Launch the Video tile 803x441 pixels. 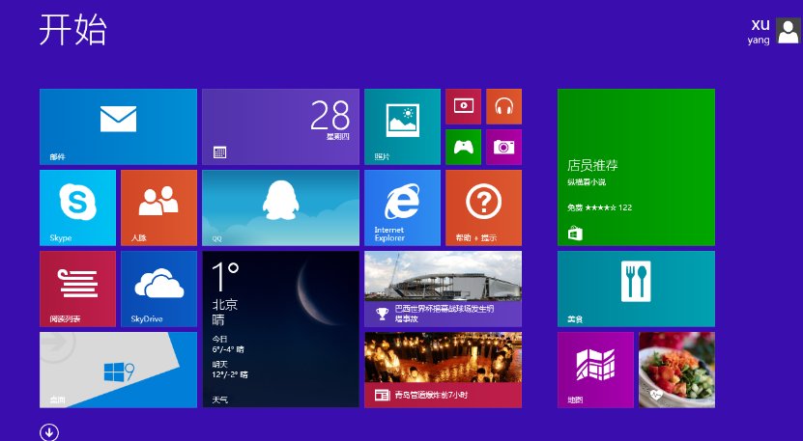464,106
